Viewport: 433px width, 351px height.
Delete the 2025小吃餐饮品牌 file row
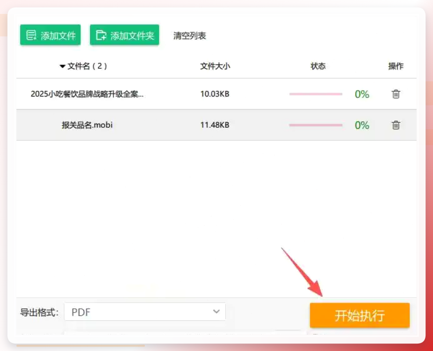pos(396,94)
